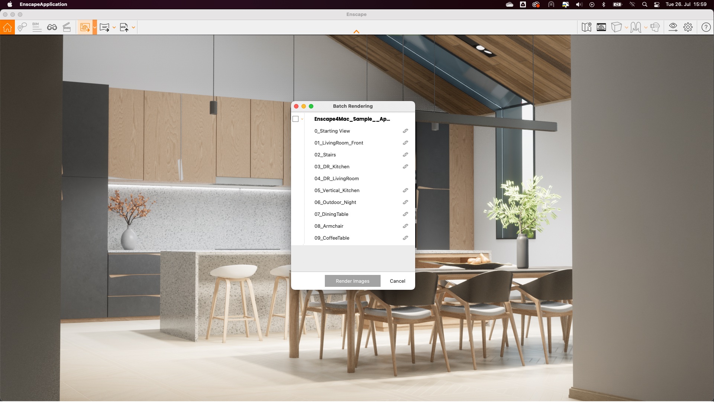Open the BIM information panel
Viewport: 714px width, 402px height.
tap(37, 27)
